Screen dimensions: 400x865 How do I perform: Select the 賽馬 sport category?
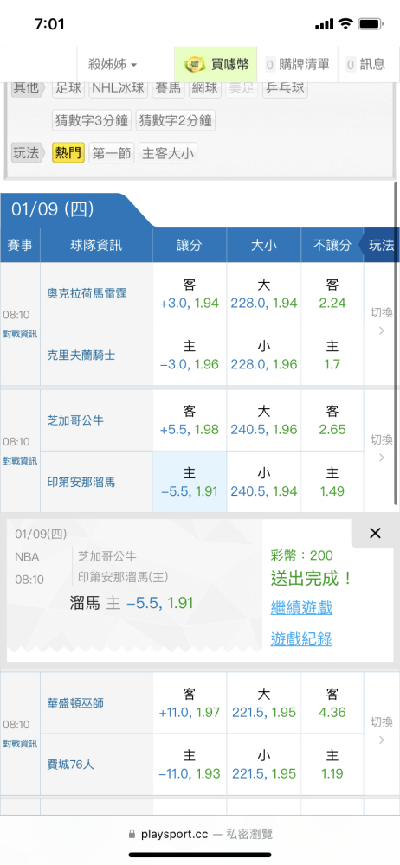[x=168, y=87]
